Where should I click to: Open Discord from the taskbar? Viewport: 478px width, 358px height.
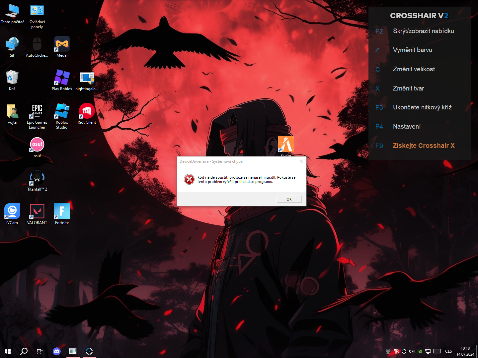(x=57, y=351)
